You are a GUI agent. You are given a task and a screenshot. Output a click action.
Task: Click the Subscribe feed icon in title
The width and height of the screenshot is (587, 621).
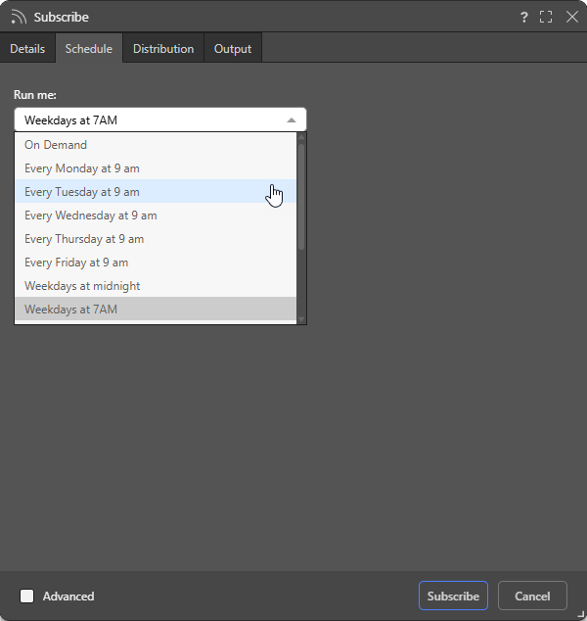coord(19,17)
